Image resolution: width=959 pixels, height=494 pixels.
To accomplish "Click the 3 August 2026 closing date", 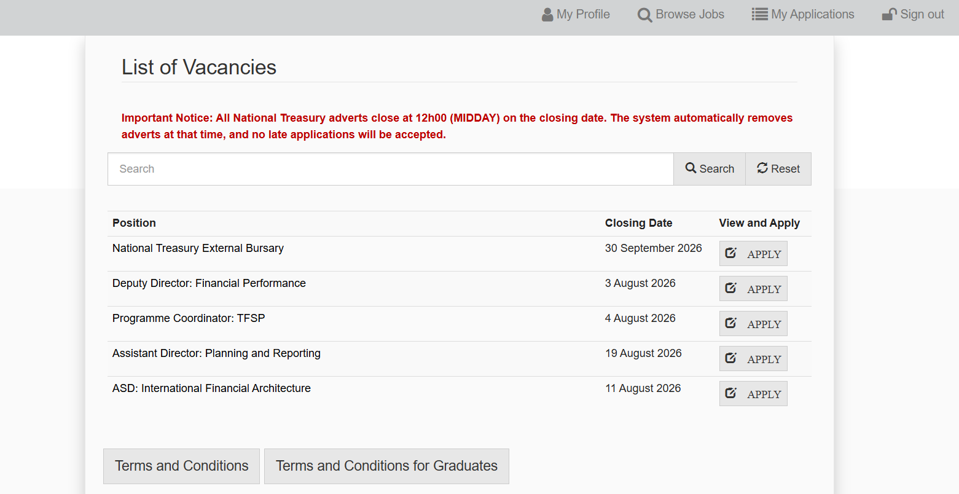I will point(640,283).
